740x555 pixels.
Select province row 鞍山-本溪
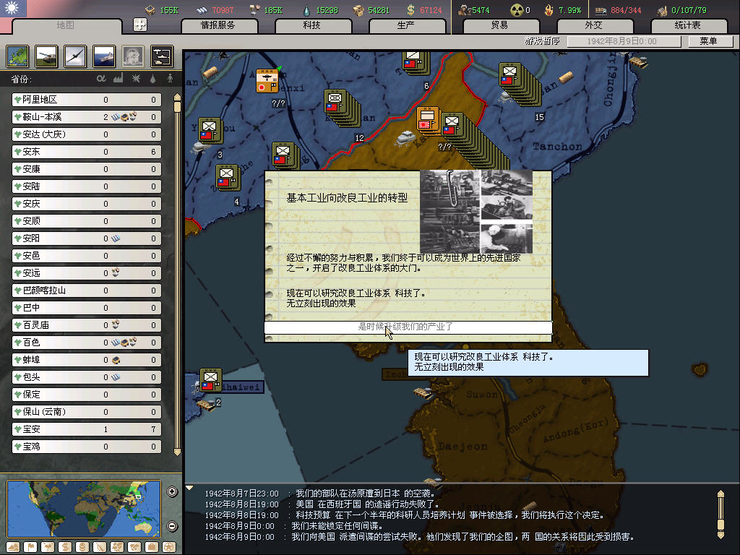87,117
